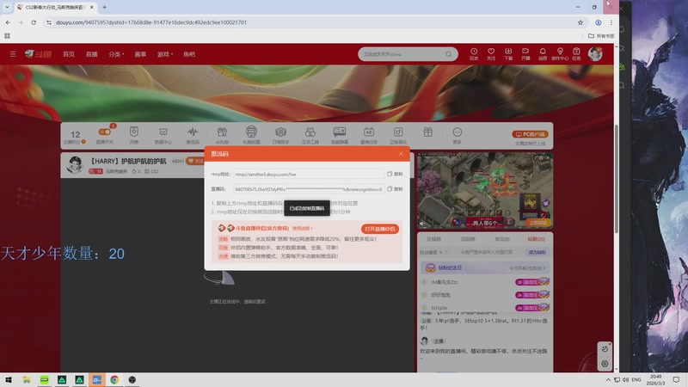Screen dimensions: 688x387
Task: Open 开播 start broadcast icon
Action: coord(525,54)
